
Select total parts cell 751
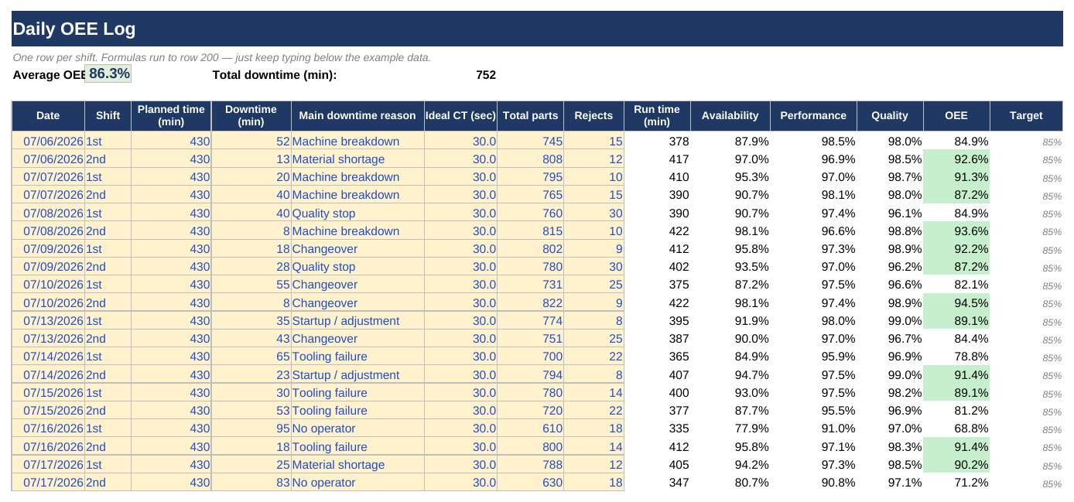coord(530,339)
